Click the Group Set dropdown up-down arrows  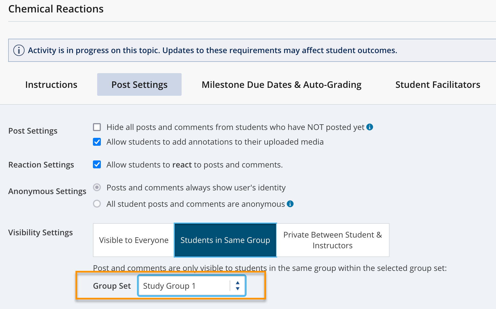238,286
